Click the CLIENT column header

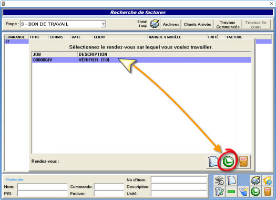tap(120, 37)
